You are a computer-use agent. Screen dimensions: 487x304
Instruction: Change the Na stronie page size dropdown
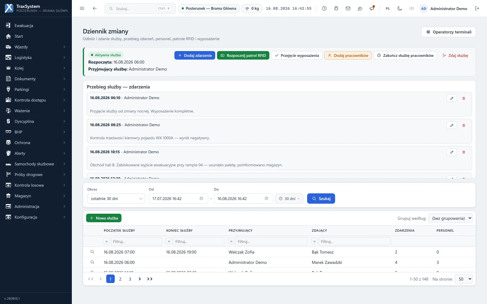click(464, 279)
